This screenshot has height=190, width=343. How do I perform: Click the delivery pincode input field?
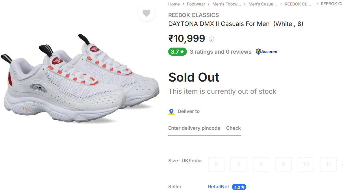pyautogui.click(x=194, y=128)
